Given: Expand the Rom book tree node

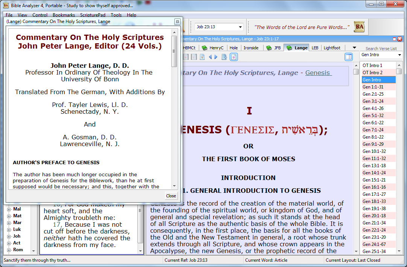Looking at the screenshot, I should [x=9, y=250].
